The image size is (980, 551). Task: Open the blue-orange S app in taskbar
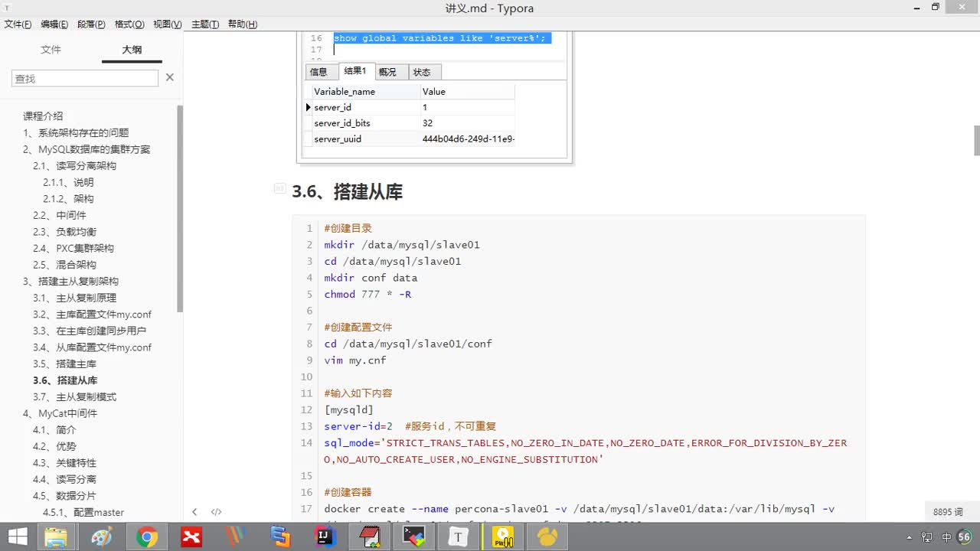point(280,537)
